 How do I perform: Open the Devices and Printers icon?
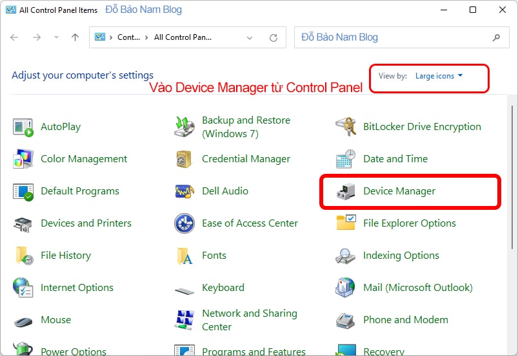[23, 224]
